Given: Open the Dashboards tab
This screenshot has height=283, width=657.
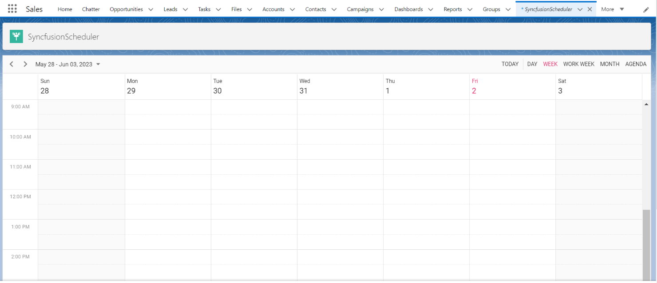Looking at the screenshot, I should point(409,9).
